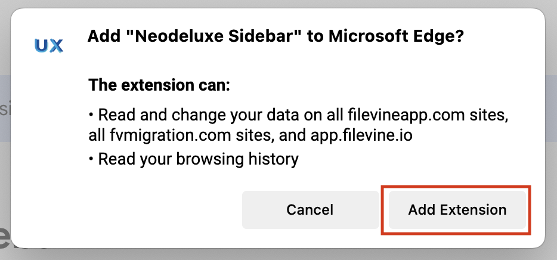
Task: Confirm with the Add Extension button
Action: [x=457, y=210]
